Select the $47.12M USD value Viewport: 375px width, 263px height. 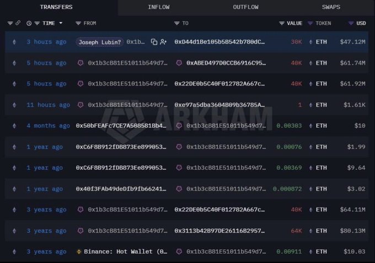[352, 42]
